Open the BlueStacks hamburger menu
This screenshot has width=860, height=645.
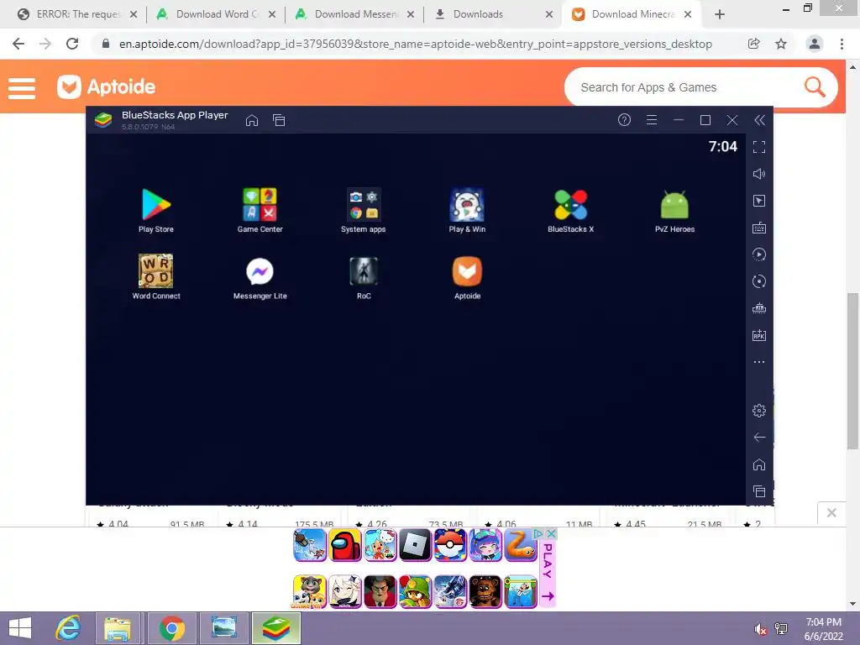[x=652, y=119]
